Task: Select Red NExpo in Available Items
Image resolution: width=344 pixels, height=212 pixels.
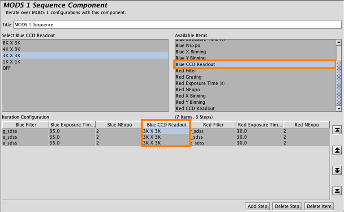Action: pos(256,89)
